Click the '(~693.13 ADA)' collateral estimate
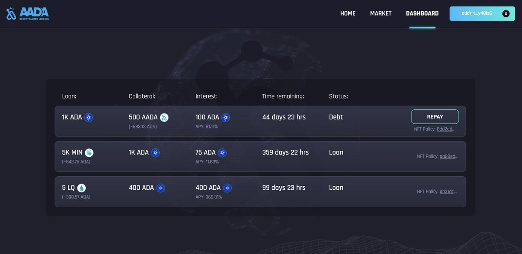522x254 pixels. point(143,126)
